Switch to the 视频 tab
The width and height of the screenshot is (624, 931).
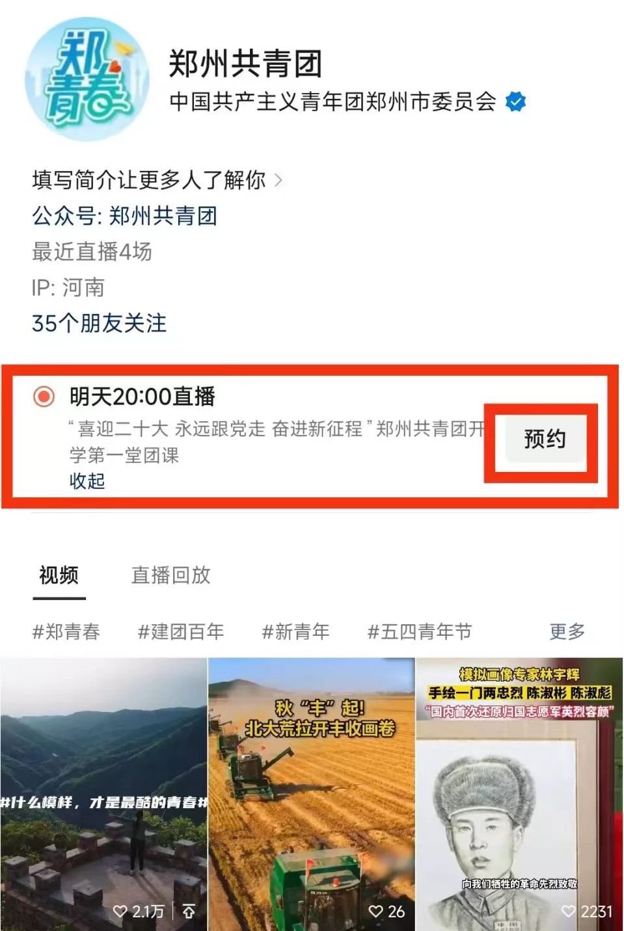(x=59, y=575)
